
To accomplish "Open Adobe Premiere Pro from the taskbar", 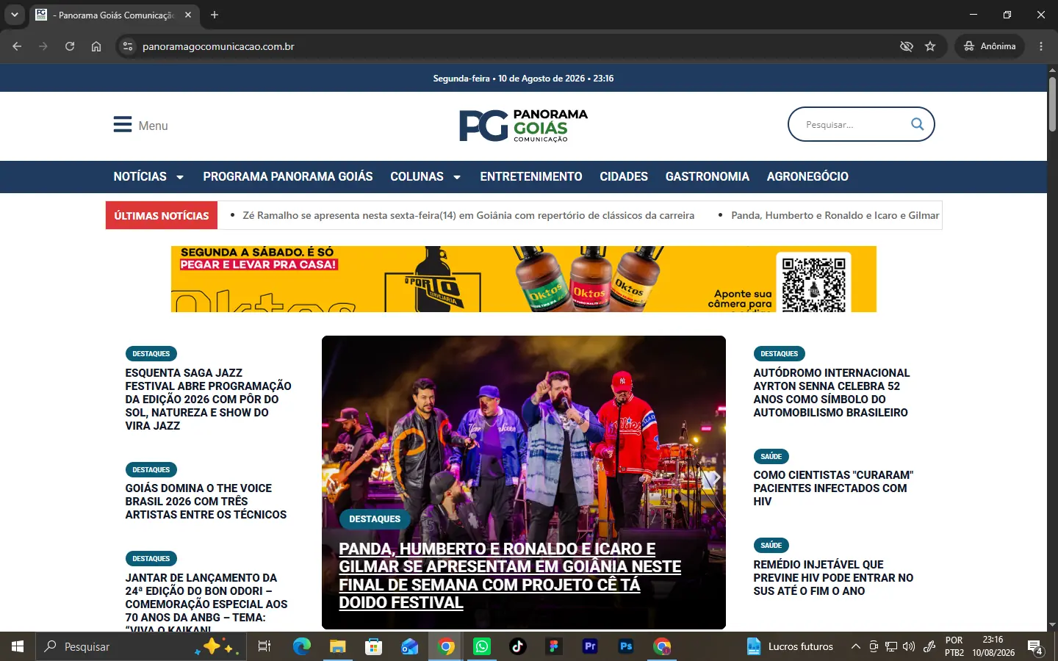I will coord(590,646).
